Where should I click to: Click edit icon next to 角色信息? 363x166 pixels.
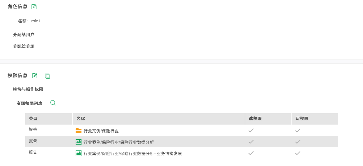pyautogui.click(x=34, y=7)
